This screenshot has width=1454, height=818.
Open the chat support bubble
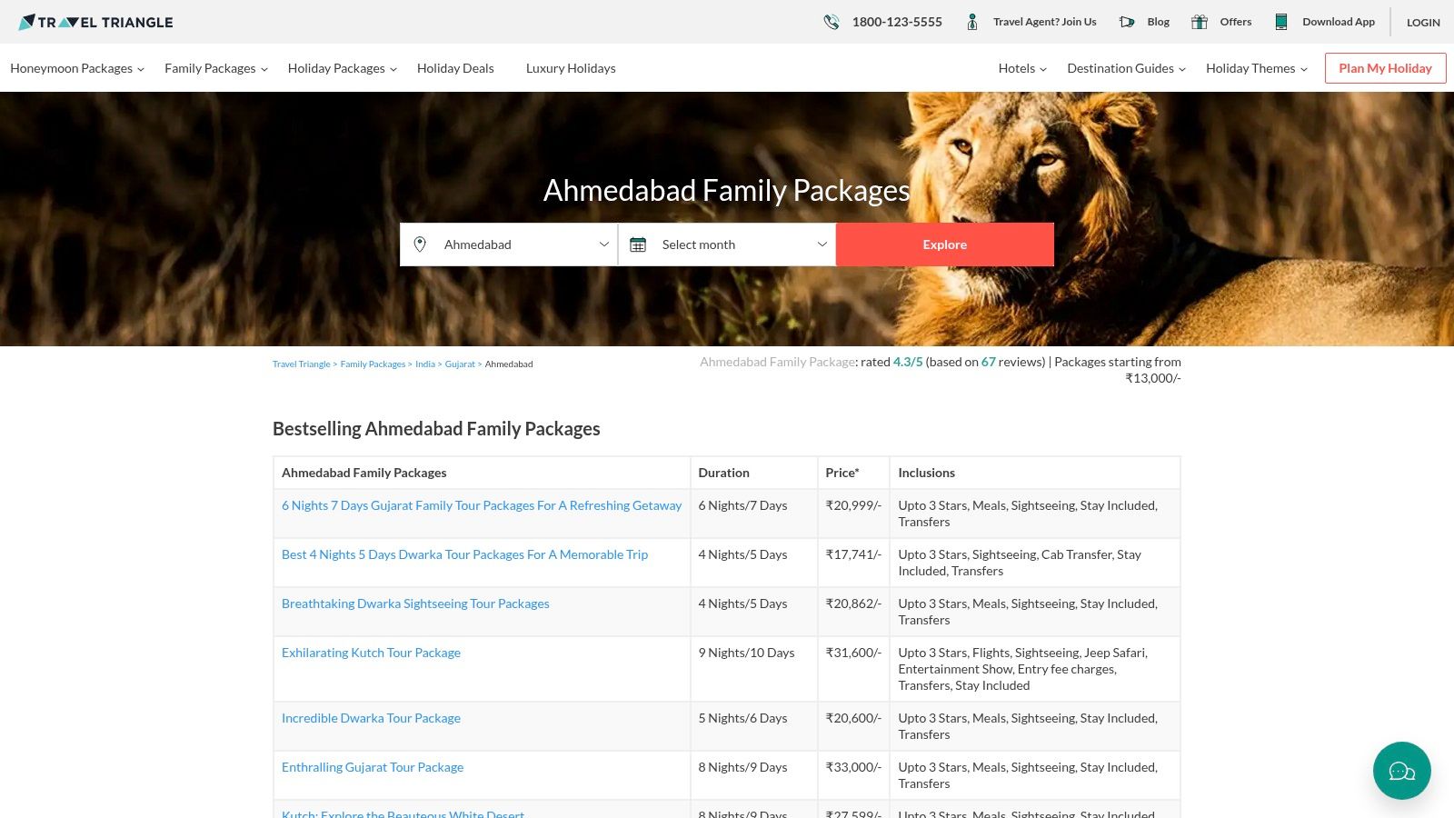tap(1401, 771)
